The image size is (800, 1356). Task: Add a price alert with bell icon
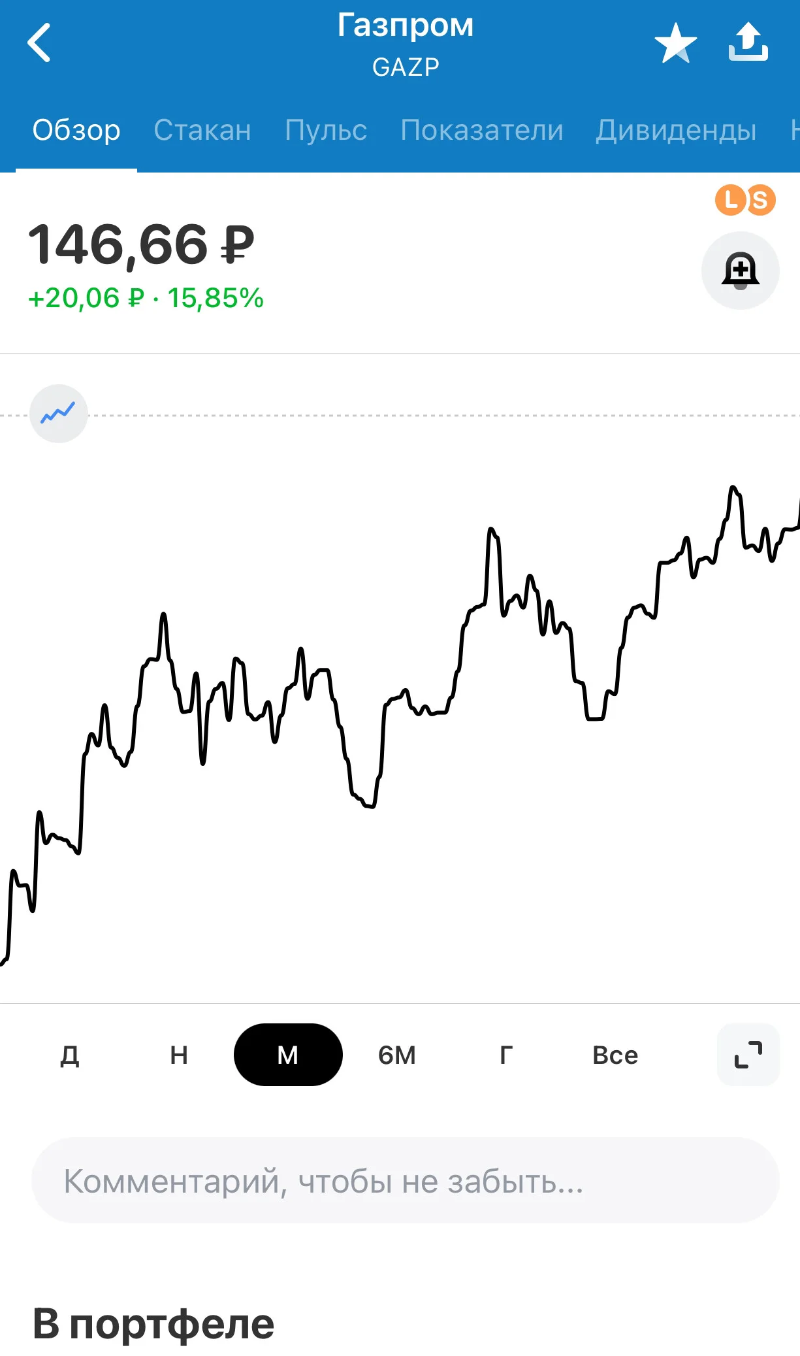coord(740,270)
